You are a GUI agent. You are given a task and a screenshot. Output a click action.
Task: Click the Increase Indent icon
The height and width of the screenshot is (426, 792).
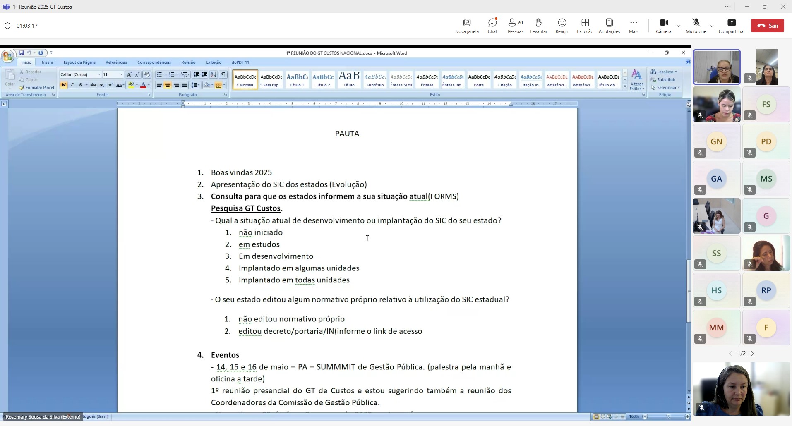pos(204,74)
